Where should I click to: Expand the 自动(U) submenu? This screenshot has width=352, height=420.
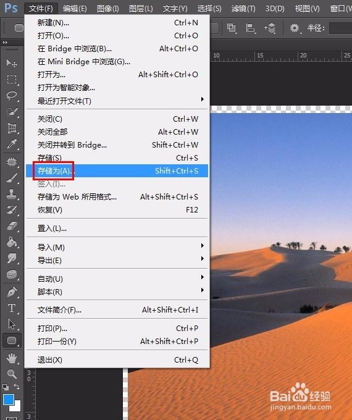[x=203, y=277]
